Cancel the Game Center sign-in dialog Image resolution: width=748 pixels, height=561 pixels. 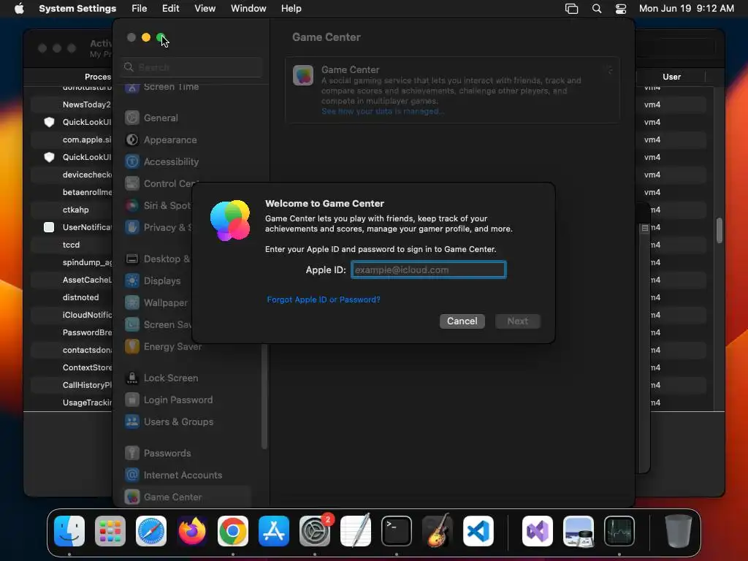(x=462, y=321)
